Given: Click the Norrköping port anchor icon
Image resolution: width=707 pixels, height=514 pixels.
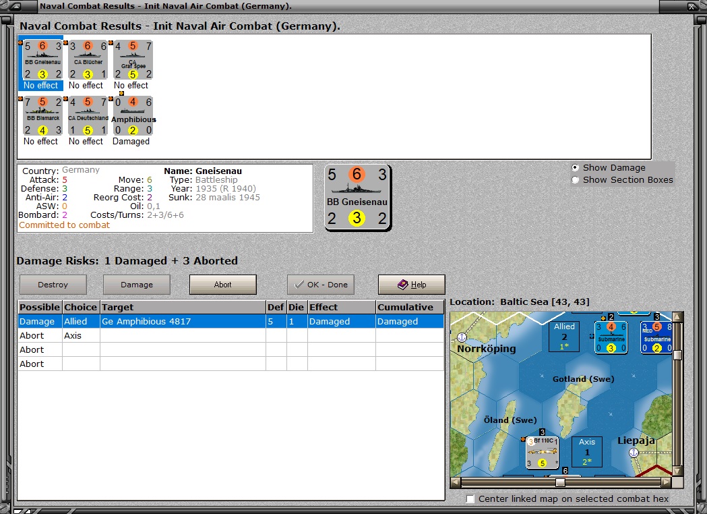Looking at the screenshot, I should click(x=462, y=337).
